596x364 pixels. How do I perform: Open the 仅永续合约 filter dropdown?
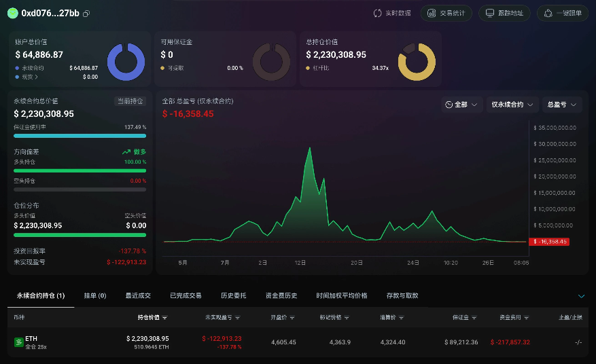[x=512, y=105]
